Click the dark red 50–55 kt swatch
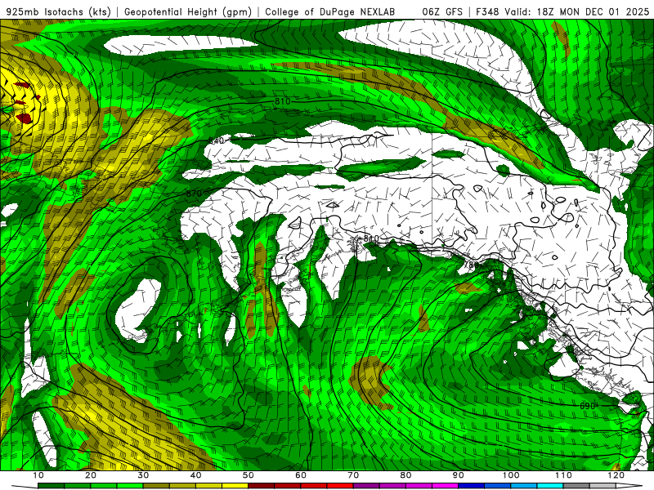The image size is (654, 490). tap(261, 486)
